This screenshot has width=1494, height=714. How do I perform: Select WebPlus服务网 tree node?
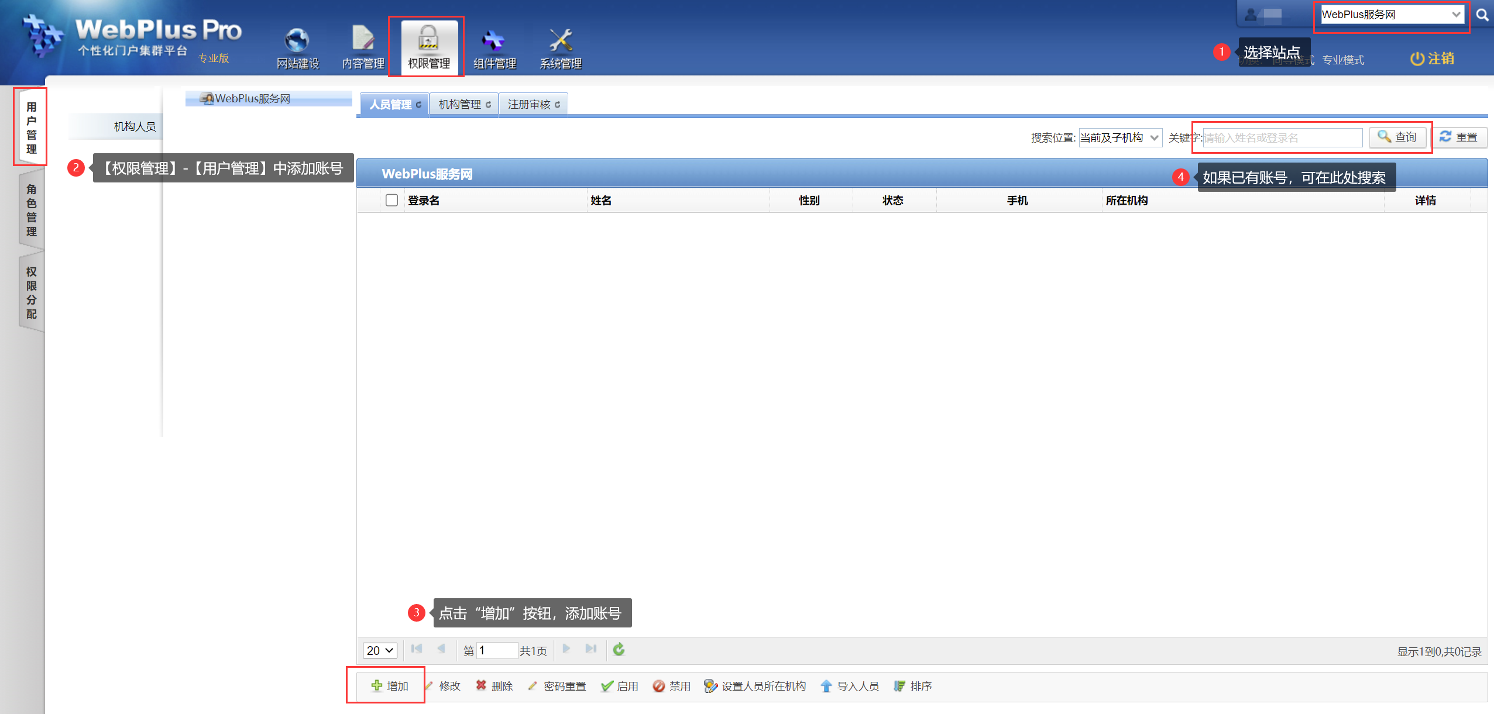[x=252, y=98]
